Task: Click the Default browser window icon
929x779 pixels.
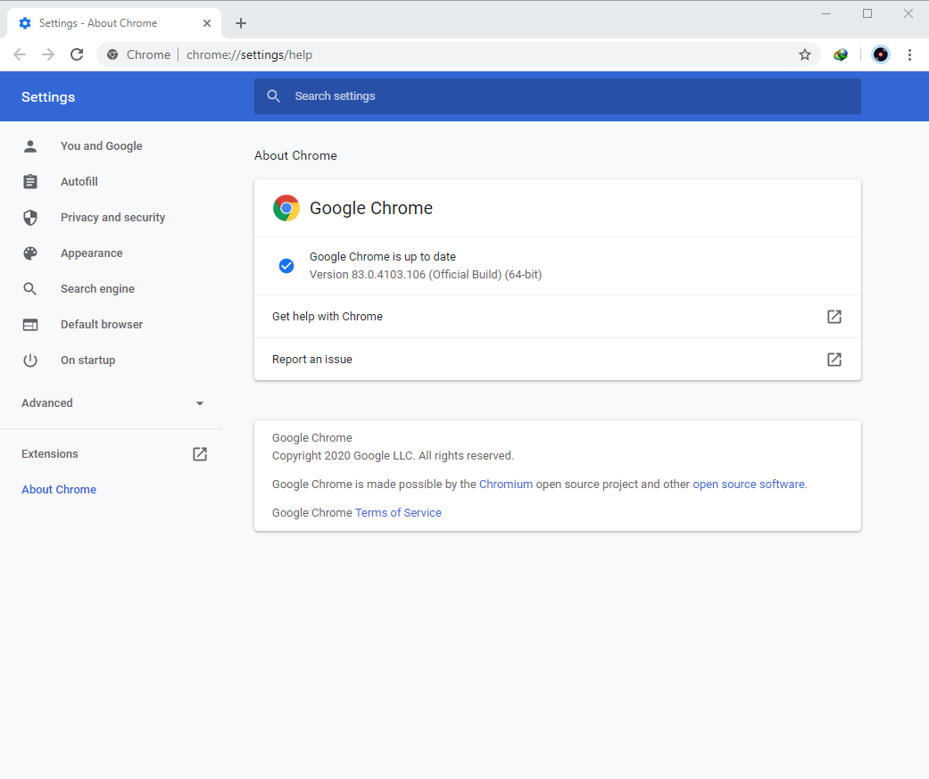Action: click(x=30, y=325)
